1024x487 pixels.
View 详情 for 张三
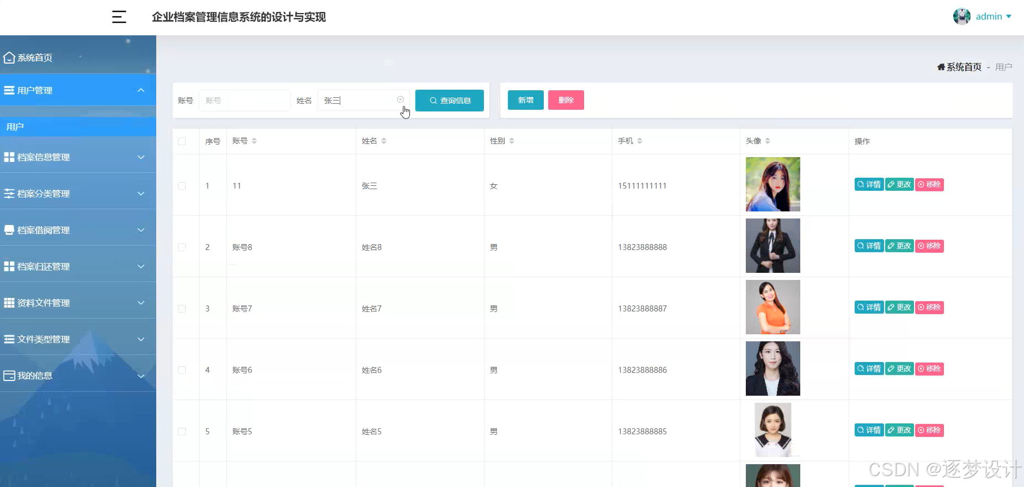[869, 185]
